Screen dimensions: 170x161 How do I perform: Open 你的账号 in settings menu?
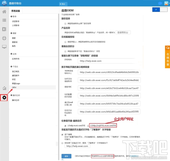pos(16,21)
